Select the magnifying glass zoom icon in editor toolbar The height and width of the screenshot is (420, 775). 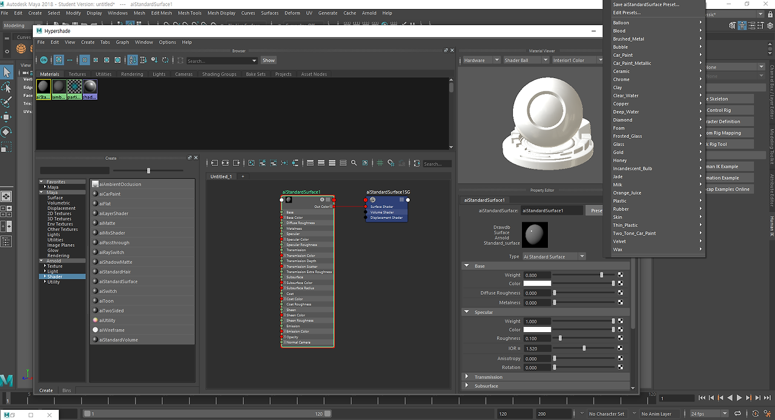tap(353, 162)
